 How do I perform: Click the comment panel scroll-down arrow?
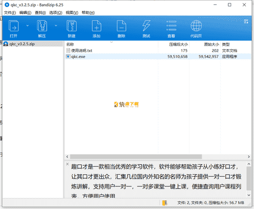[249, 195]
